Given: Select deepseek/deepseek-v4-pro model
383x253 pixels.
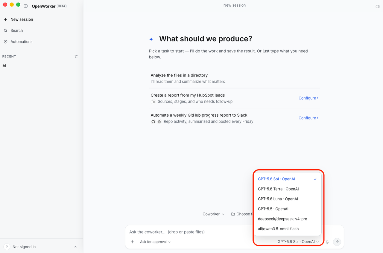Looking at the screenshot, I should pyautogui.click(x=287, y=219).
